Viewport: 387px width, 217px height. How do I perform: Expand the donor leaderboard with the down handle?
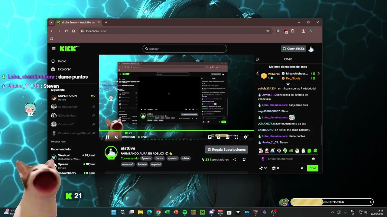[x=288, y=84]
